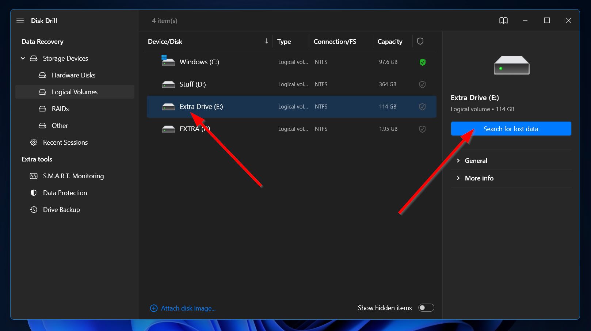Maximize the Disk Drill window
Screen dimensions: 591x331
pos(547,20)
